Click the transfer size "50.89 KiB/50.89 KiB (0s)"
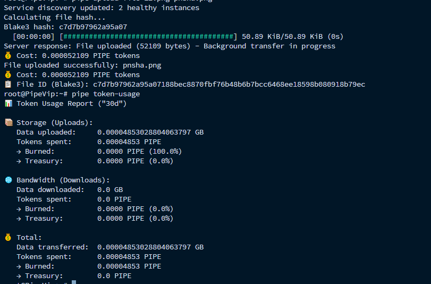The image size is (431, 284). click(x=292, y=37)
